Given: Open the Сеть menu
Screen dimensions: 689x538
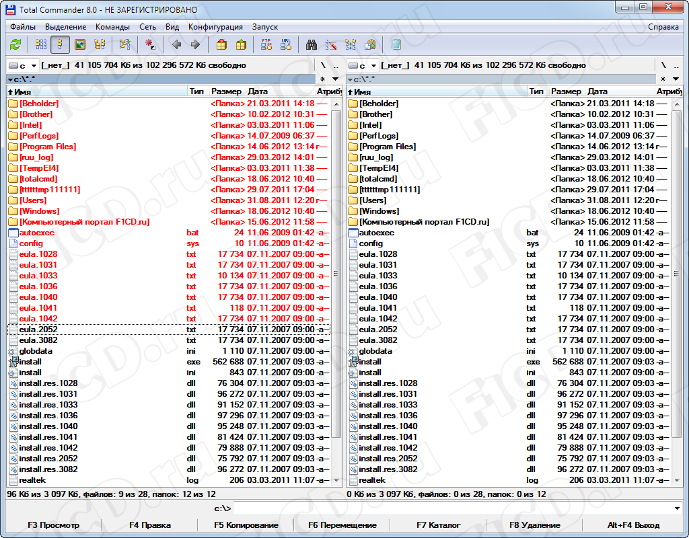Looking at the screenshot, I should tap(147, 27).
